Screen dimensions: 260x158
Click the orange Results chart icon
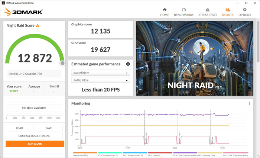tap(228, 10)
